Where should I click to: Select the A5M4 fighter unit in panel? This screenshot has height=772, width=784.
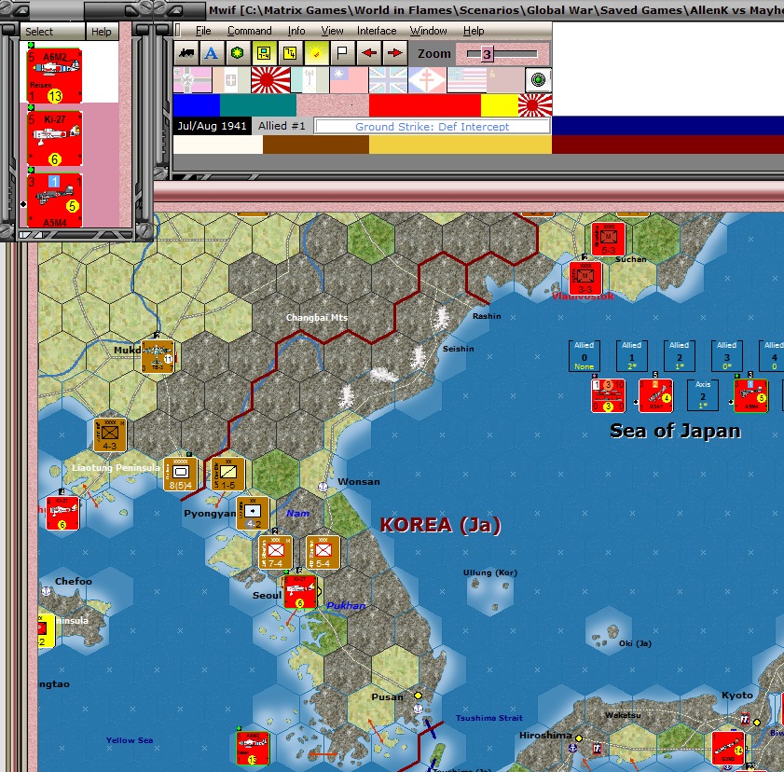click(x=54, y=200)
